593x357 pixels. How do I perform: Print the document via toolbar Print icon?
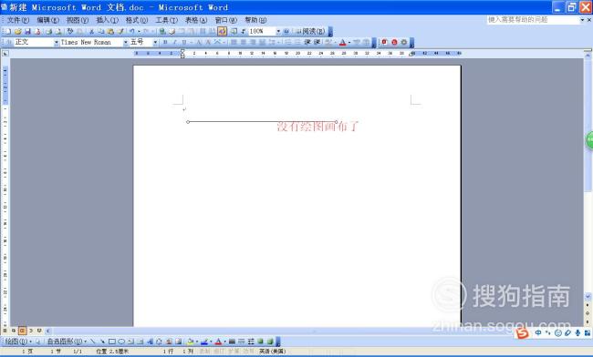click(x=48, y=31)
